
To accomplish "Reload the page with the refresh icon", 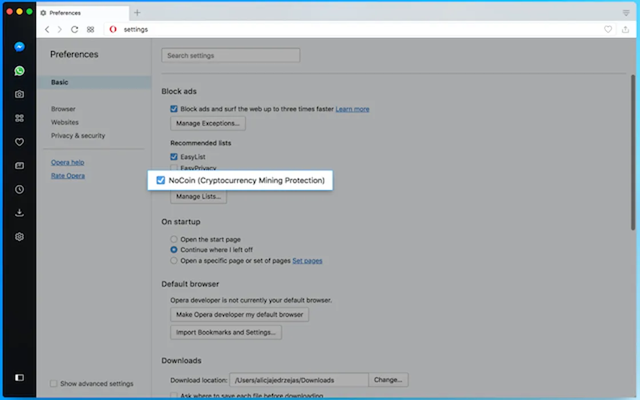I will (x=74, y=29).
